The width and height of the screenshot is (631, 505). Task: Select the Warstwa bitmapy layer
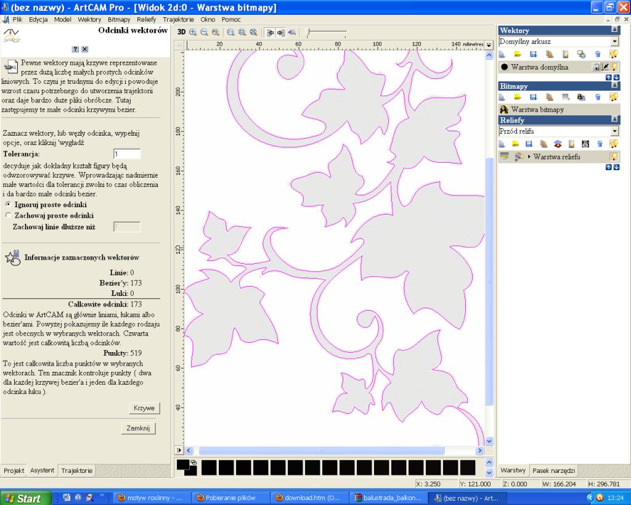[560, 109]
